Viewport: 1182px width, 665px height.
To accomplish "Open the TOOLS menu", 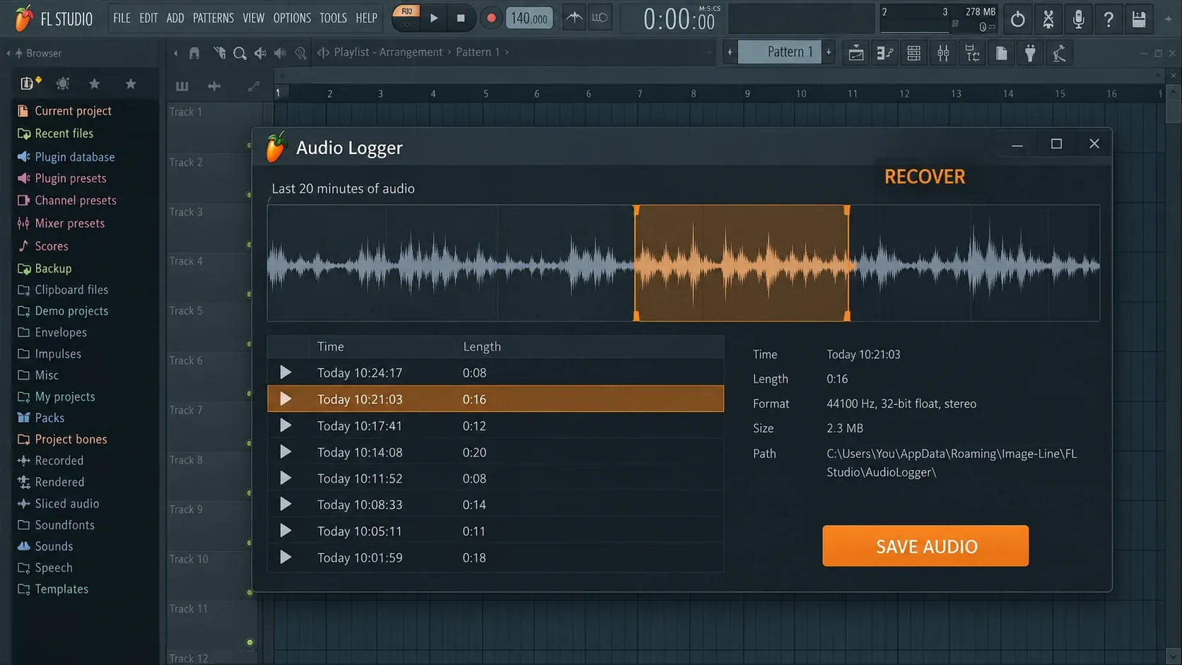I will coord(333,18).
